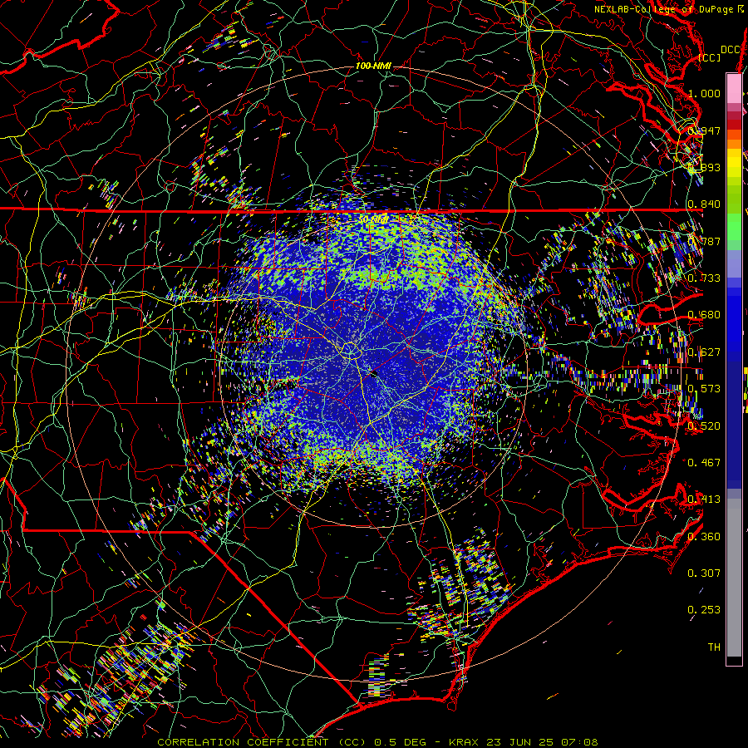This screenshot has height=748, width=748.
Task: Click the 0.733 legend value
Action: pos(704,278)
